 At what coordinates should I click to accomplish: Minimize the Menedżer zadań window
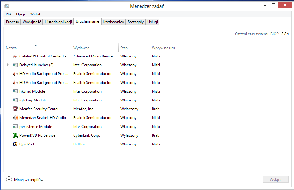265,5
